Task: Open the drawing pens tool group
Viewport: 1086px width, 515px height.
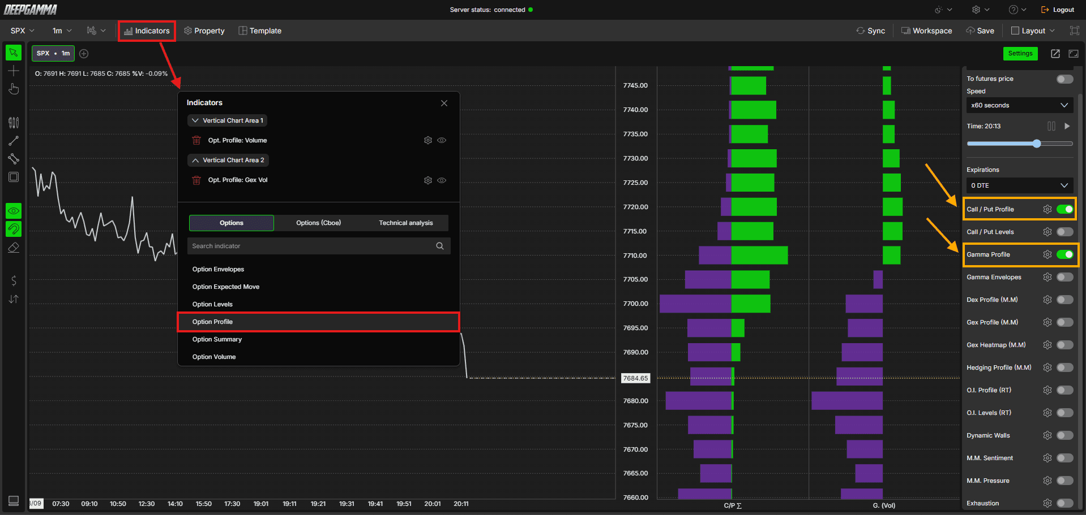Action: point(14,123)
